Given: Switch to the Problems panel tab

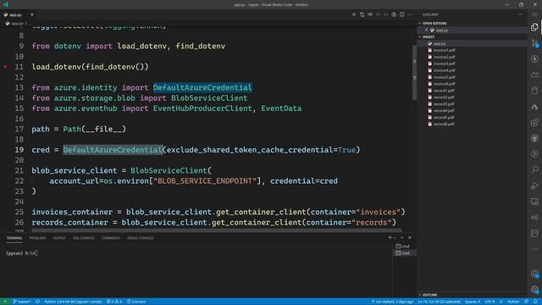Looking at the screenshot, I should pos(37,238).
